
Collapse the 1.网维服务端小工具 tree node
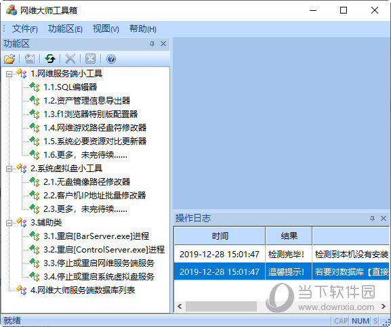(x=9, y=74)
